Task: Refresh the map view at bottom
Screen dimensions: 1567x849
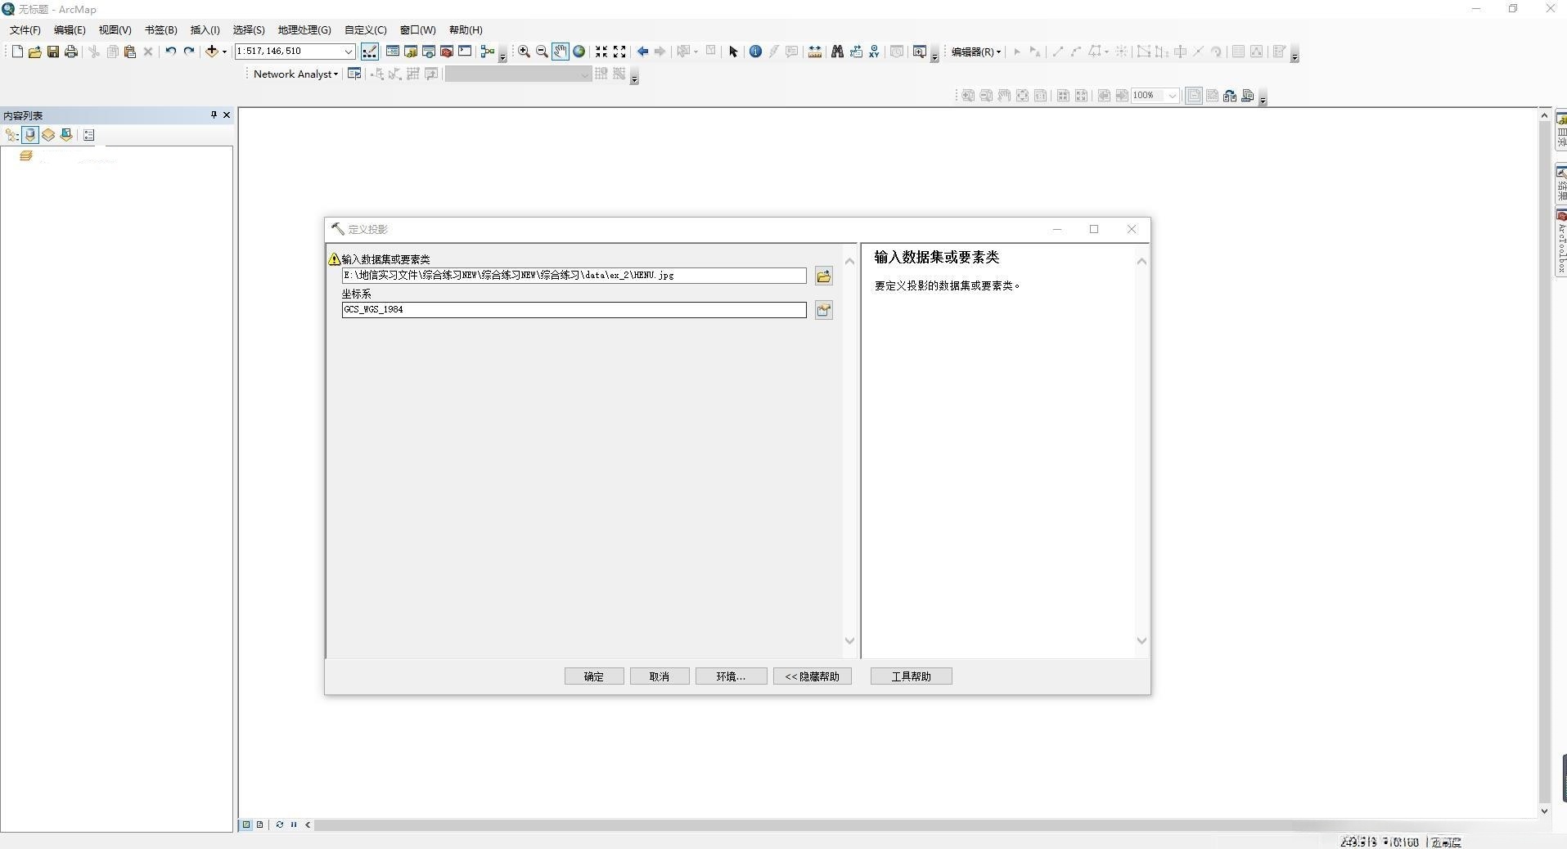Action: [x=280, y=824]
